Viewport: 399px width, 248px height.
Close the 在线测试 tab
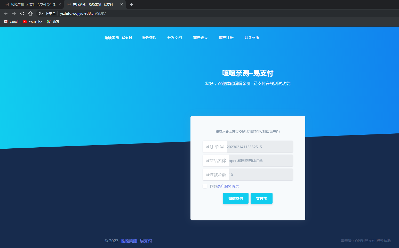click(x=122, y=4)
